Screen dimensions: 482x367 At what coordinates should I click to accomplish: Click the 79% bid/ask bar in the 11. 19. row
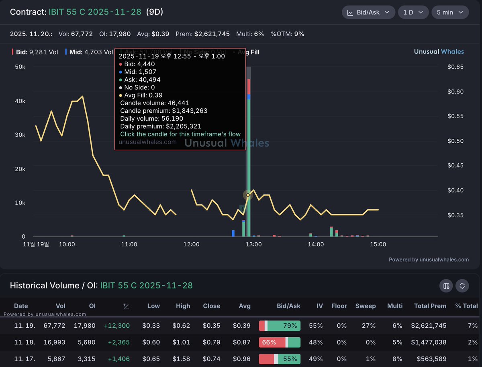280,326
